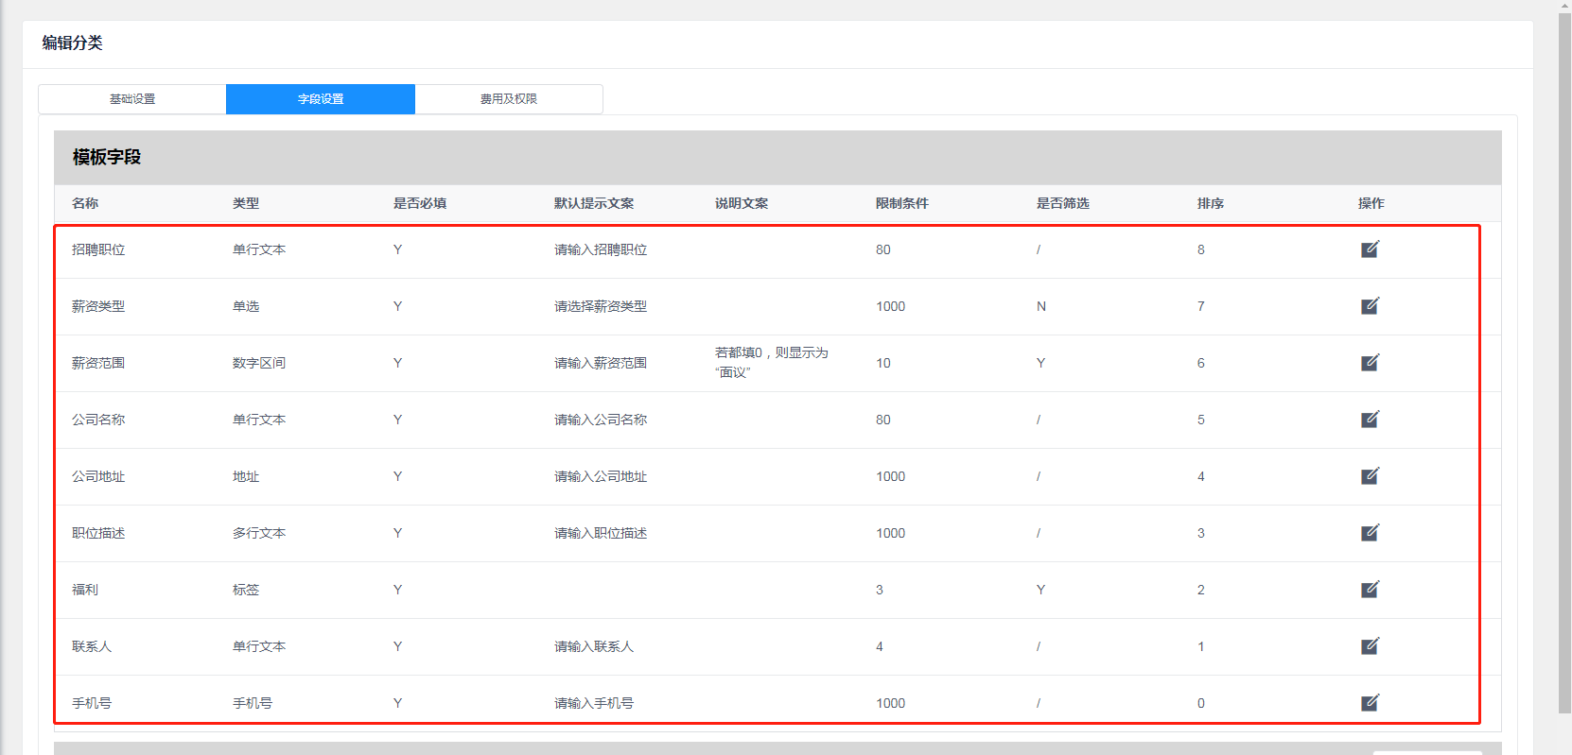Click the 说明文案 column header

coord(742,203)
